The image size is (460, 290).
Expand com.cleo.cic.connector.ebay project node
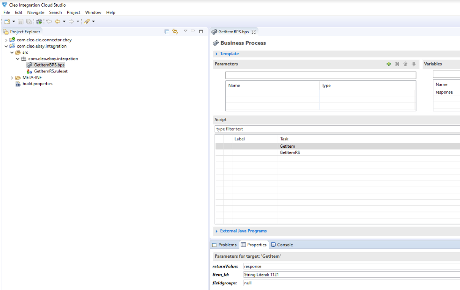[x=6, y=40]
